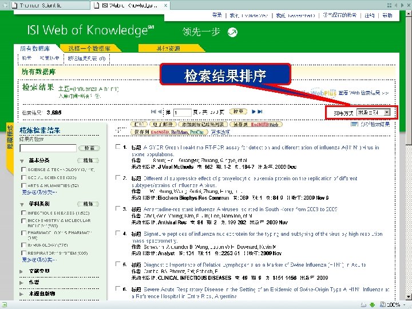
Task: Click the arrow icon beside 领先一步
Action: tap(232, 32)
